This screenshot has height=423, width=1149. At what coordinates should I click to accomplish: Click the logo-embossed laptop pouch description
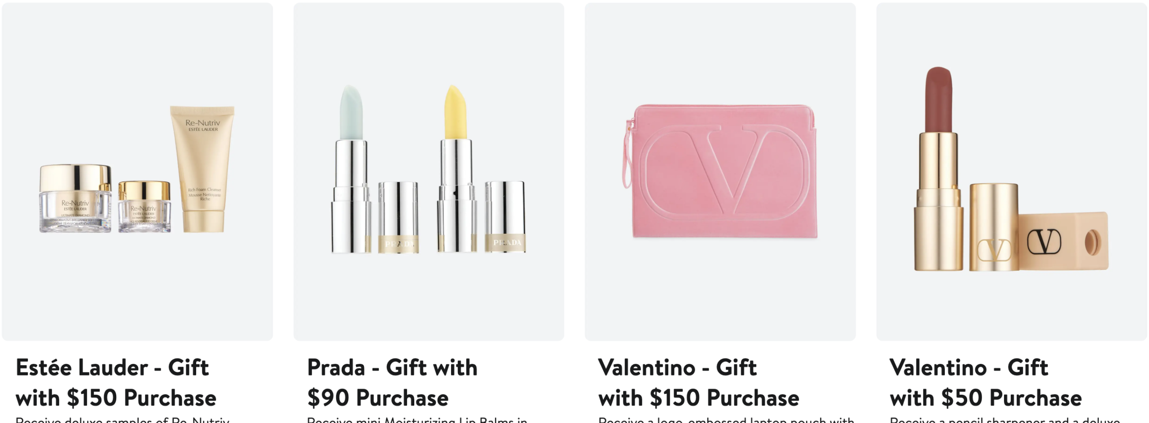pyautogui.click(x=726, y=420)
